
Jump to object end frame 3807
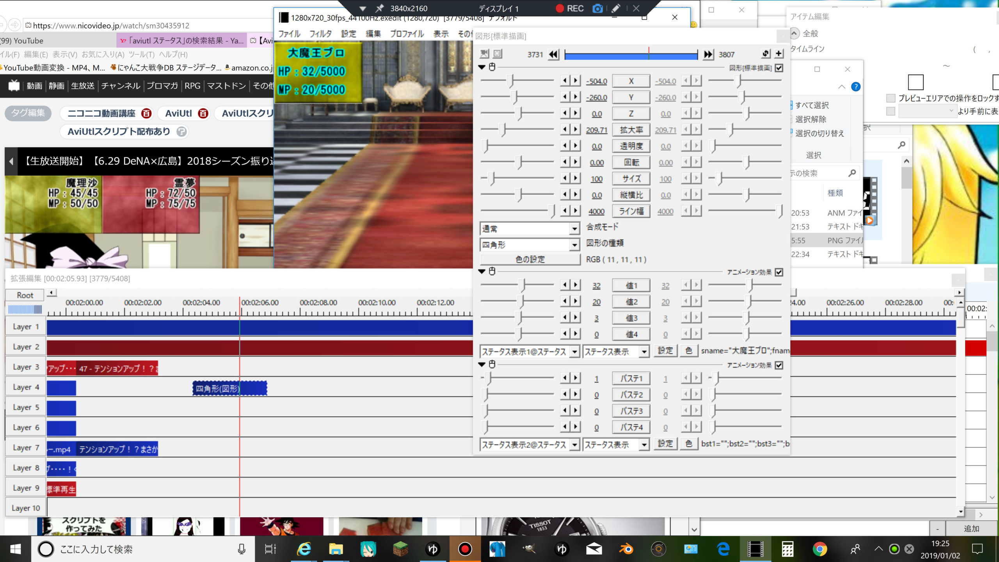[708, 55]
